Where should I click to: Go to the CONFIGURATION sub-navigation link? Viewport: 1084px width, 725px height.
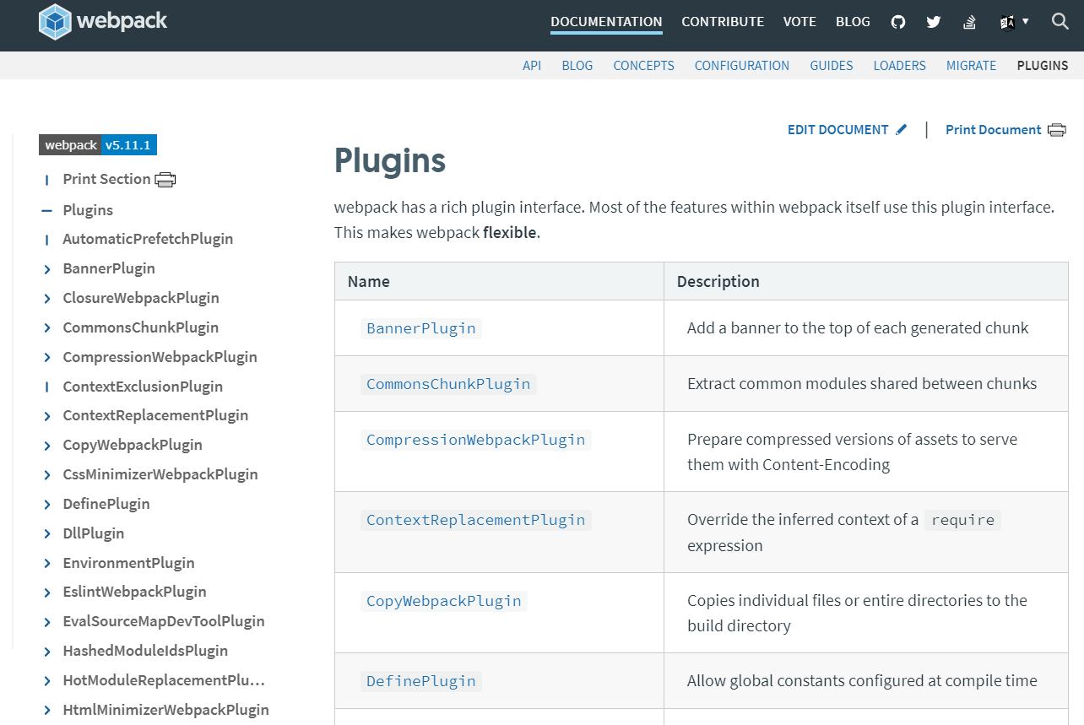[742, 65]
